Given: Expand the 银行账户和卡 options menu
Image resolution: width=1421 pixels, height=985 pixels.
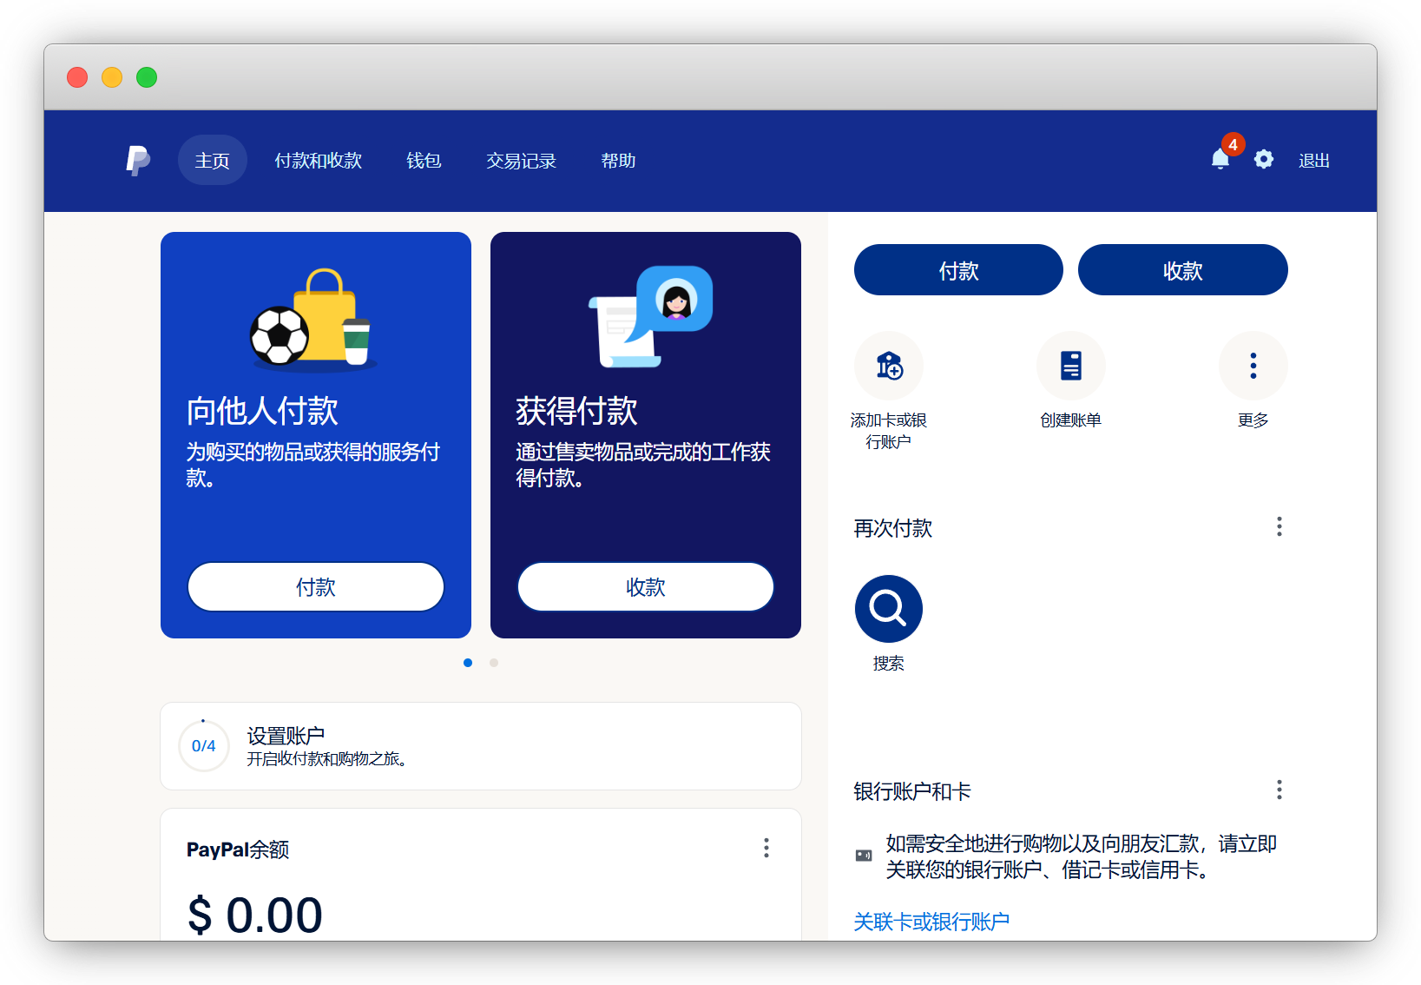Looking at the screenshot, I should [1279, 790].
